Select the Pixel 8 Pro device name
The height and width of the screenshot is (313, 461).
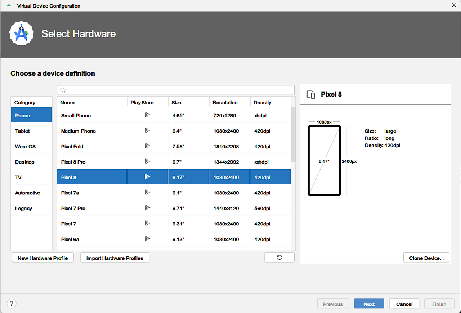click(73, 162)
